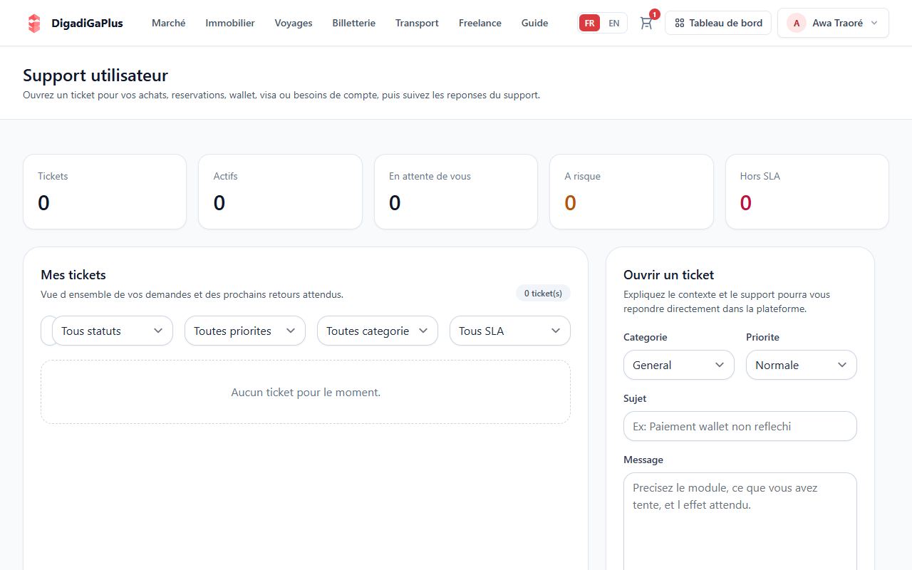The image size is (912, 570).
Task: Go to the Transport section
Action: 417,23
